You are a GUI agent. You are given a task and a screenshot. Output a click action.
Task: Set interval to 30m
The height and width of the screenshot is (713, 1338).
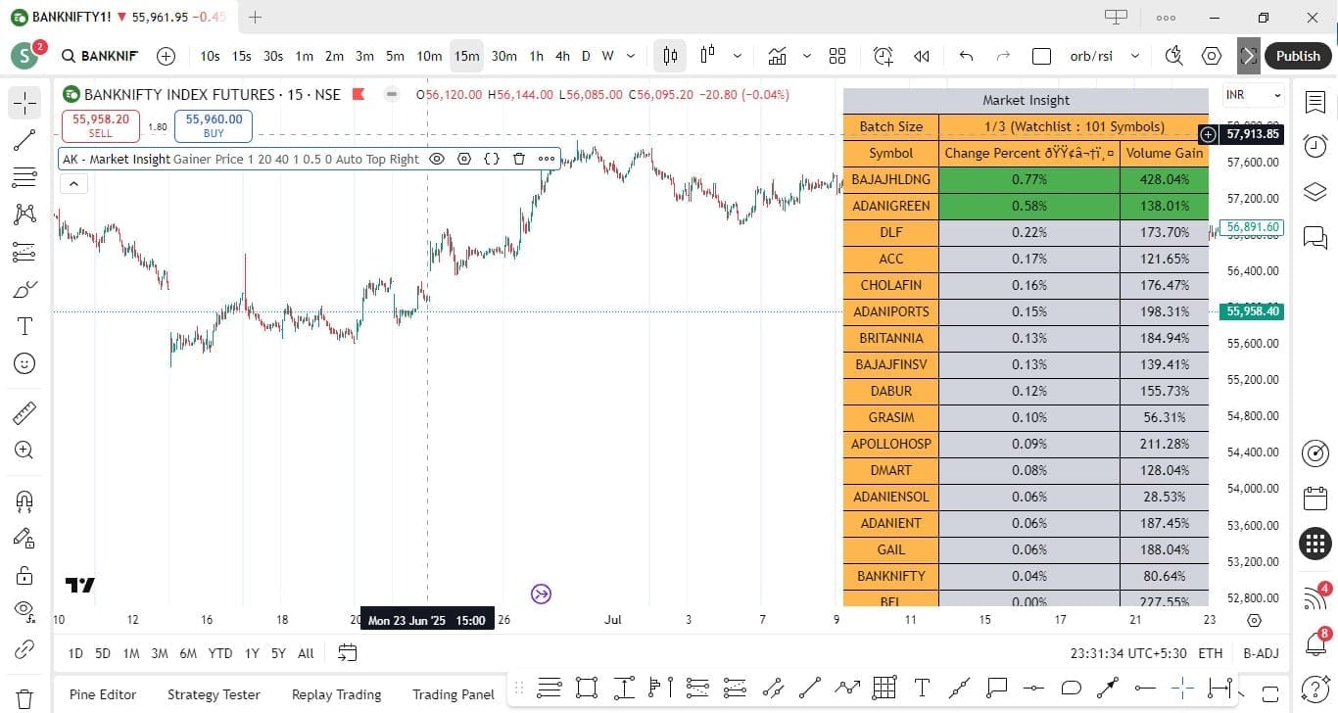coord(503,56)
